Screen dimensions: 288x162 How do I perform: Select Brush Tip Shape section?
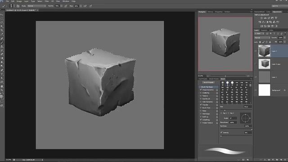coord(209,87)
